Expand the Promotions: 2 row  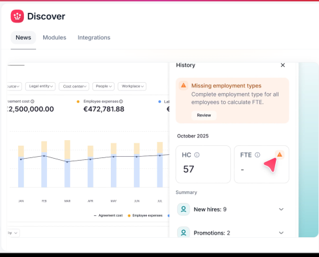click(281, 233)
